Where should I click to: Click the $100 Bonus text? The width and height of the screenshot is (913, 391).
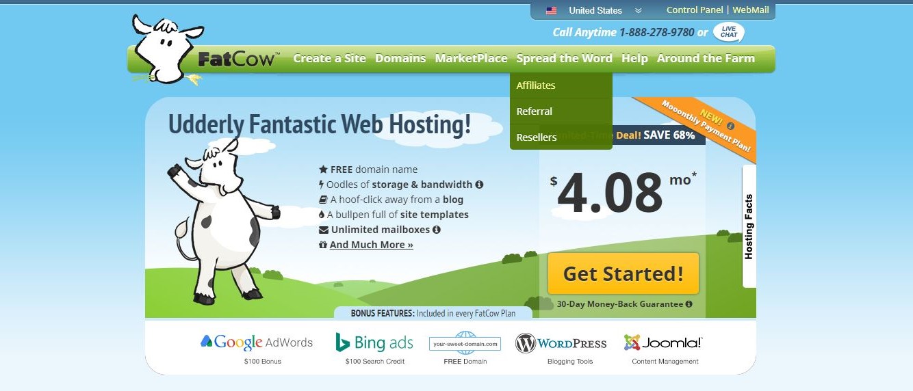262,361
